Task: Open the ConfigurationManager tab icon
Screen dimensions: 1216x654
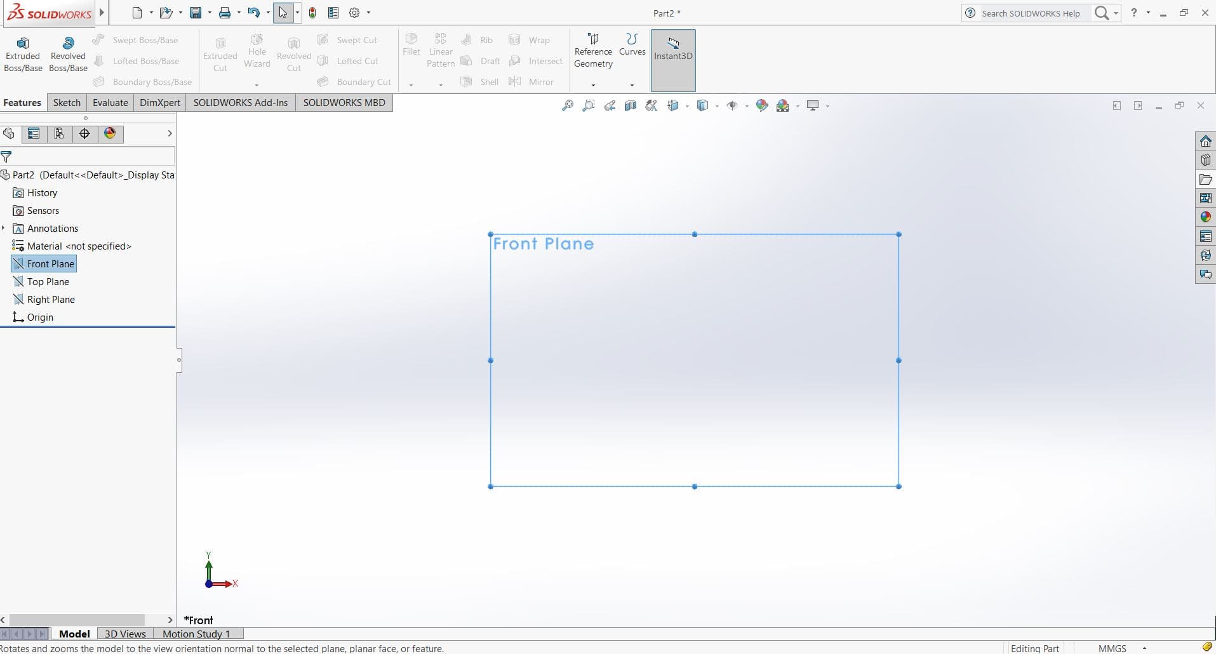Action: click(59, 133)
